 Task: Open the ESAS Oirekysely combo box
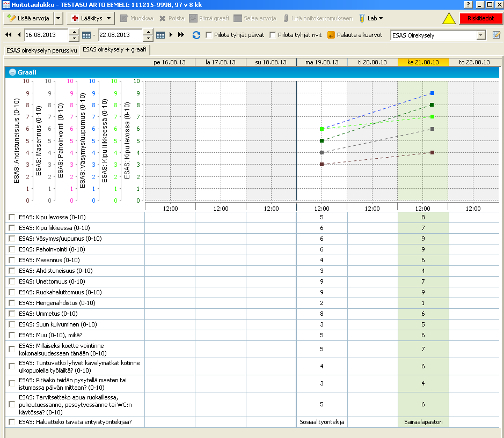click(438, 35)
